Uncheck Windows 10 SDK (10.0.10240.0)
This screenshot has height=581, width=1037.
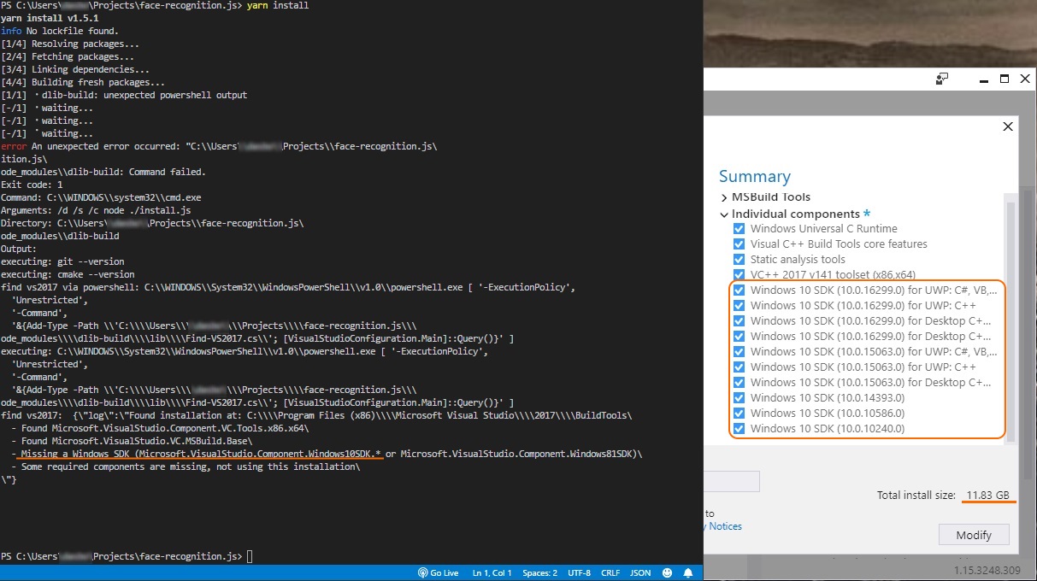point(739,428)
